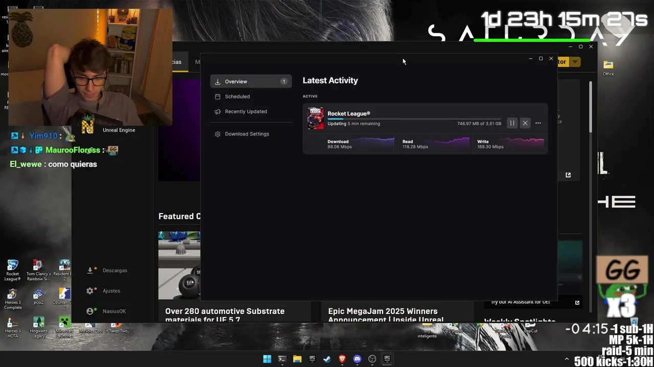Open OBS Studio desktop shortcut
This screenshot has width=654, height=367.
point(453,328)
